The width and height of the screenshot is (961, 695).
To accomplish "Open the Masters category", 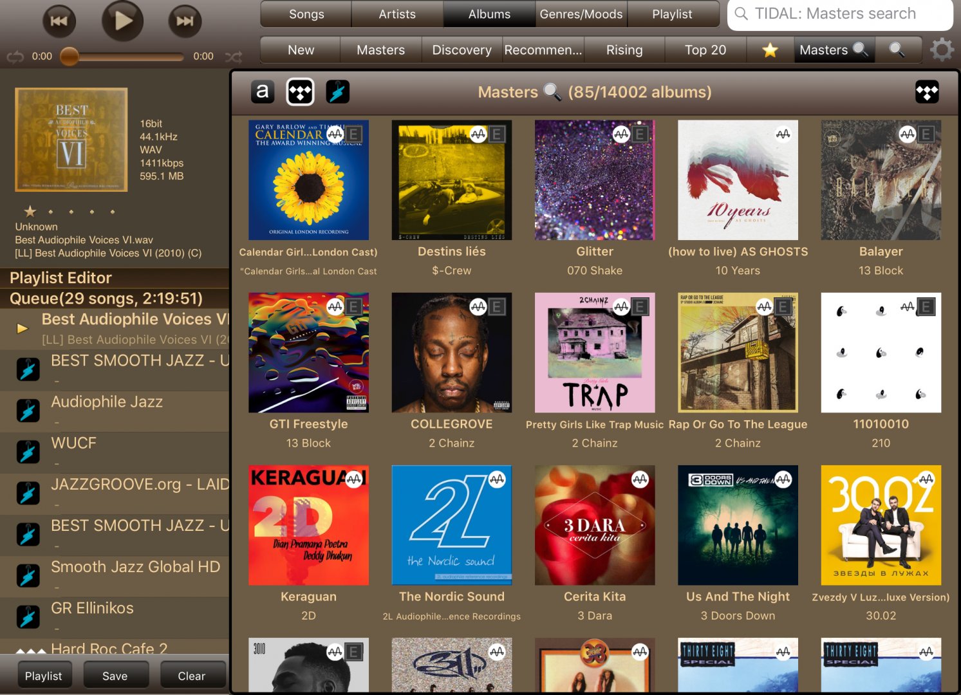I will 381,50.
